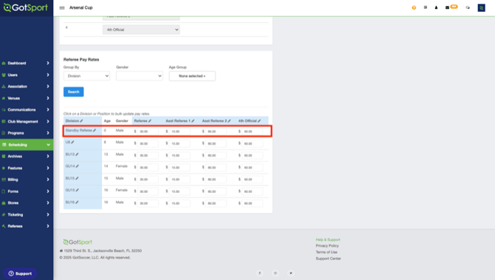
Task: Open Twitter icon in footer
Action: (x=291, y=273)
